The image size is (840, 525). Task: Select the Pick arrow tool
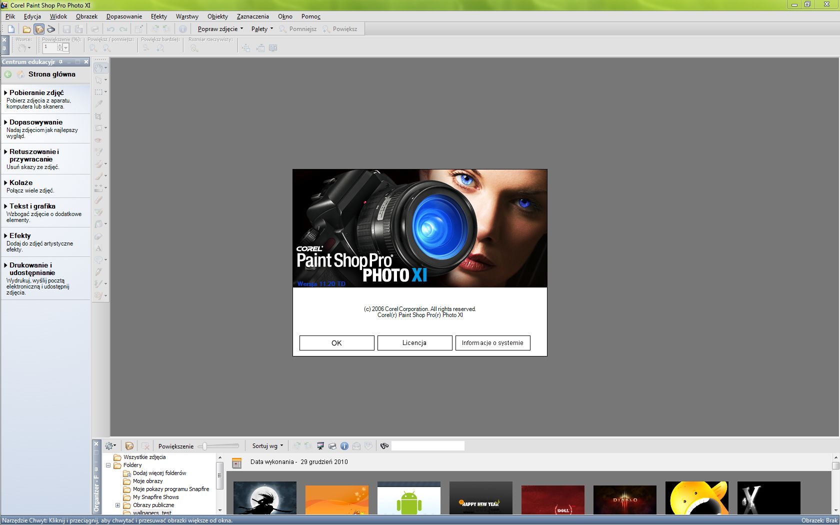point(98,80)
